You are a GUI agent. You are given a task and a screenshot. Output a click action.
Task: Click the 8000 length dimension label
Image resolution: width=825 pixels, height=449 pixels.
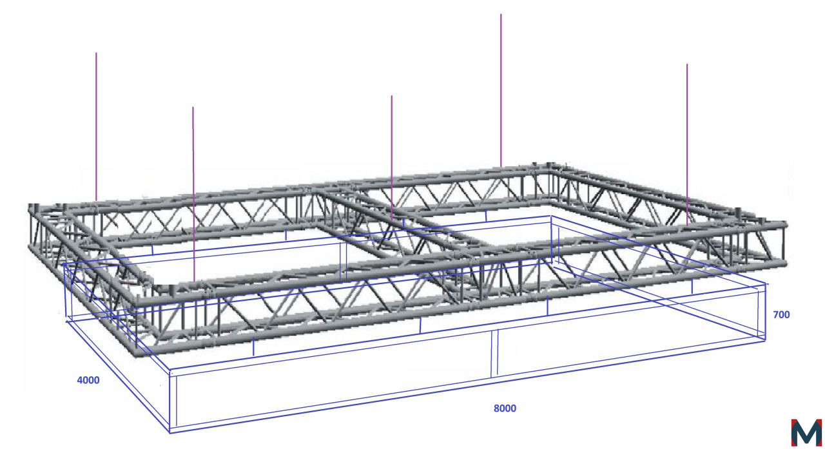[x=505, y=408]
